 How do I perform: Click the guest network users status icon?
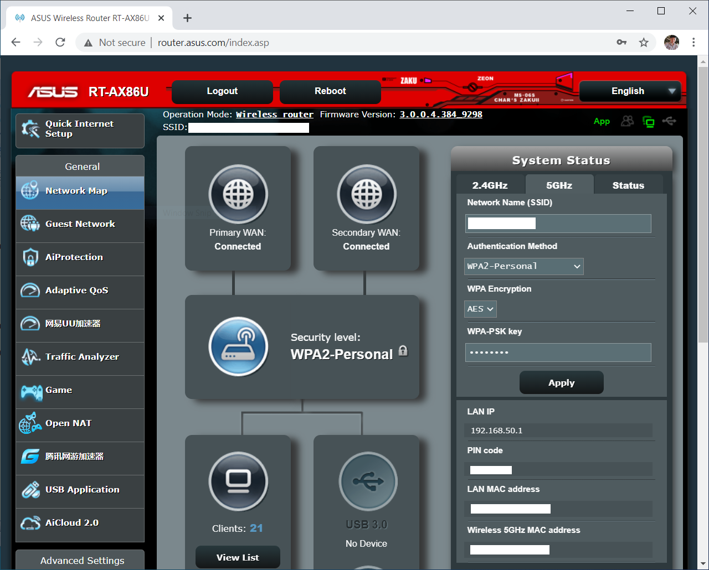627,121
